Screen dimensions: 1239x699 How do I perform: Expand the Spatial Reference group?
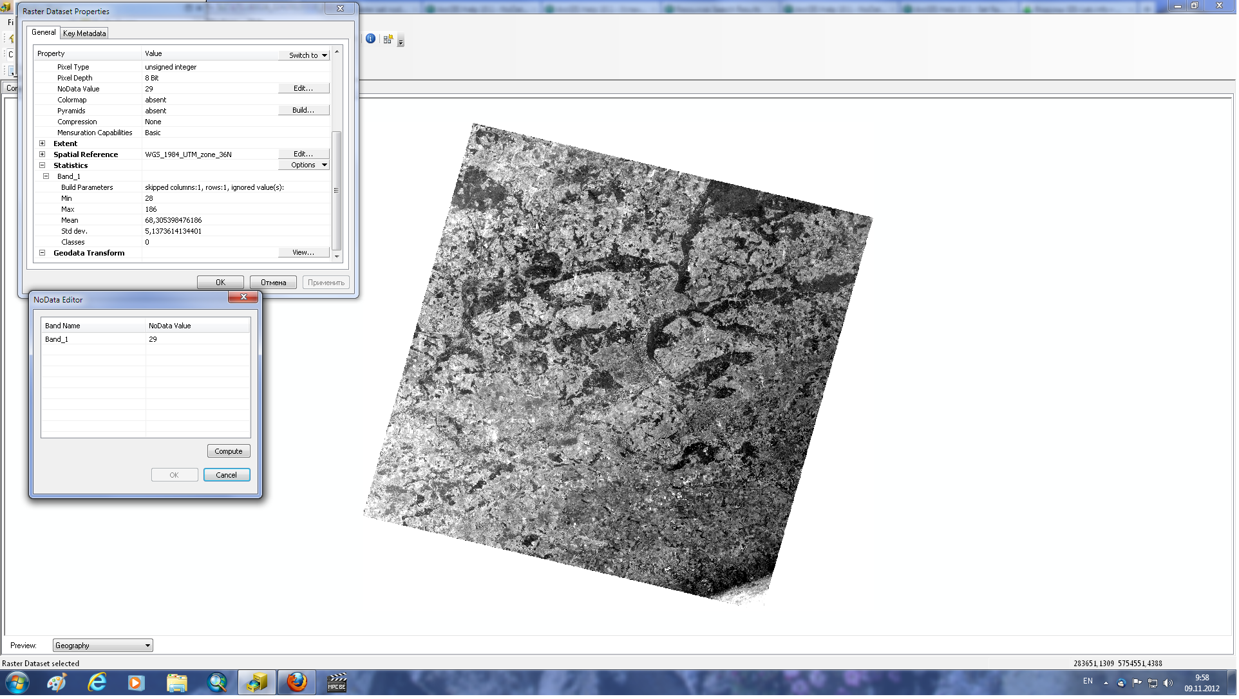43,154
